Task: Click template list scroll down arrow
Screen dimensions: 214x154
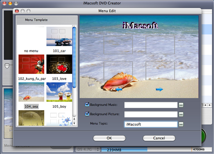Action: point(74,123)
